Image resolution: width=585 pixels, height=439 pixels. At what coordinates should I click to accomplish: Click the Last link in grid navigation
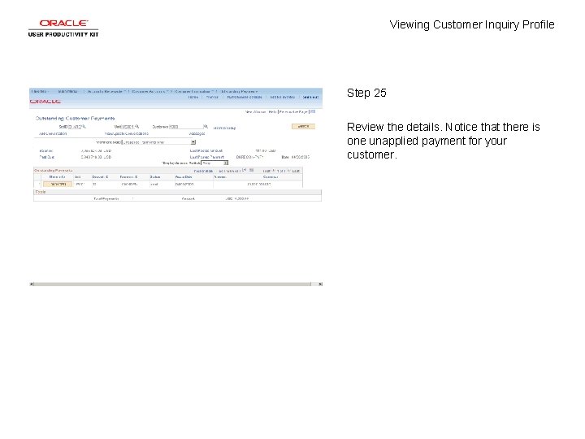click(x=296, y=171)
